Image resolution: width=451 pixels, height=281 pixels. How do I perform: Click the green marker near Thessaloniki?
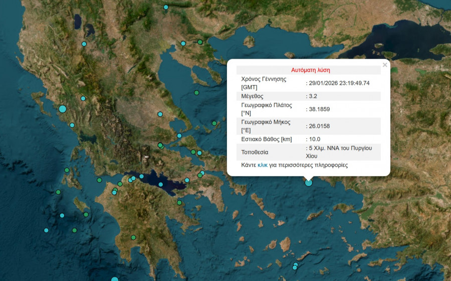tap(199, 42)
